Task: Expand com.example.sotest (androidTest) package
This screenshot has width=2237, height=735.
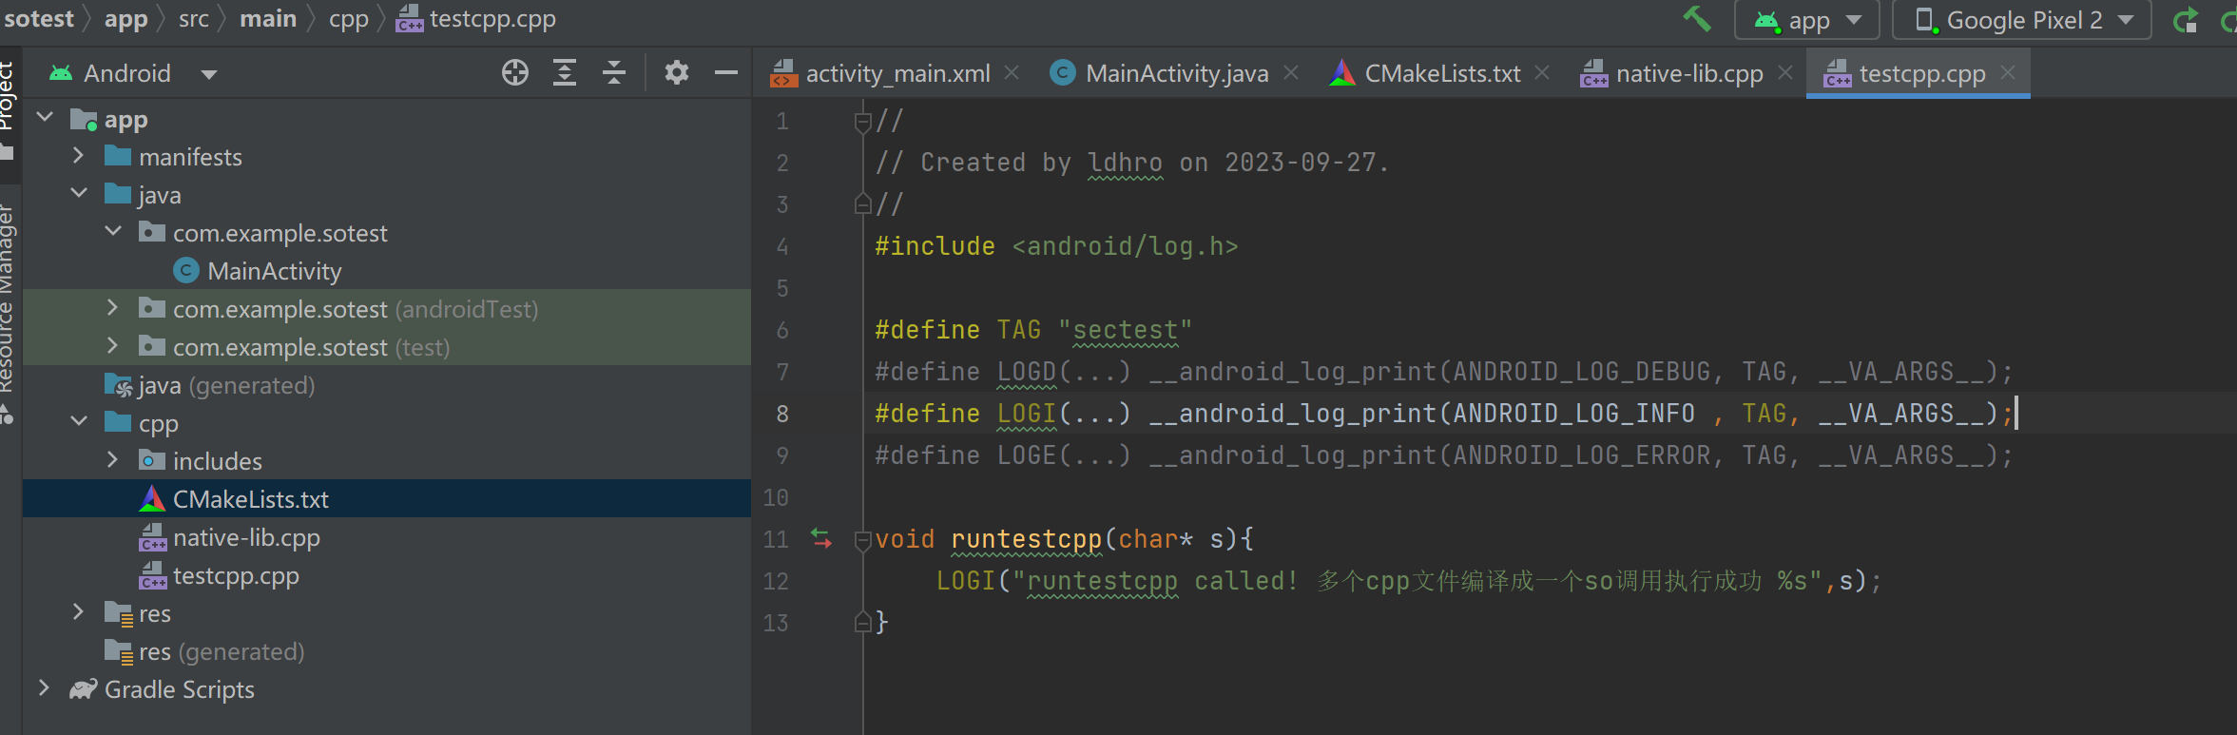Action: (x=112, y=307)
